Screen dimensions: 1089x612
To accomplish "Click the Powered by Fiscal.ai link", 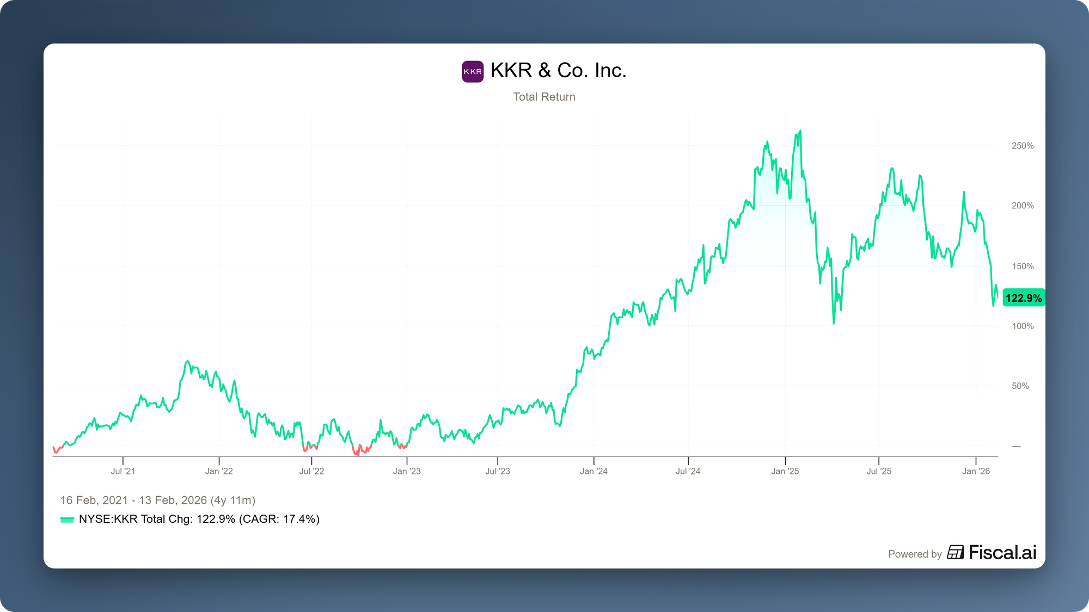I will [962, 553].
